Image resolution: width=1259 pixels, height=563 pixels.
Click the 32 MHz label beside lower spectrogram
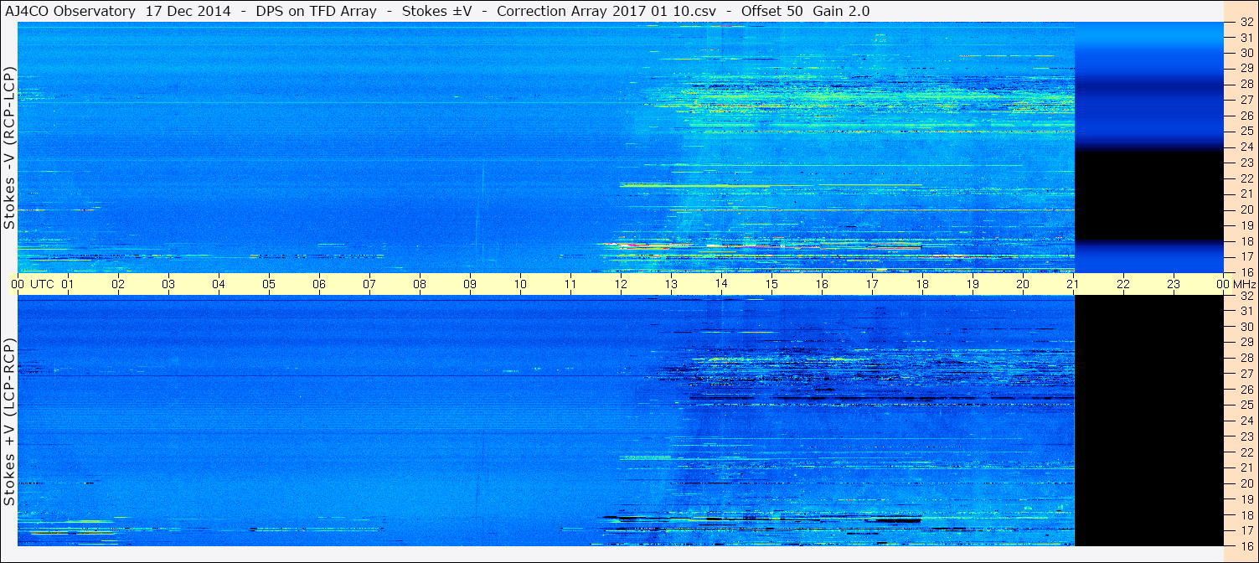pos(1246,296)
